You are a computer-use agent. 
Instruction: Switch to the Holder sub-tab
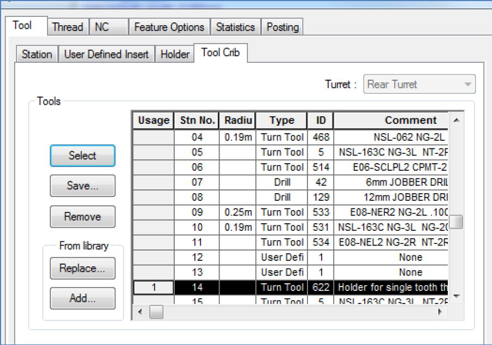click(175, 54)
